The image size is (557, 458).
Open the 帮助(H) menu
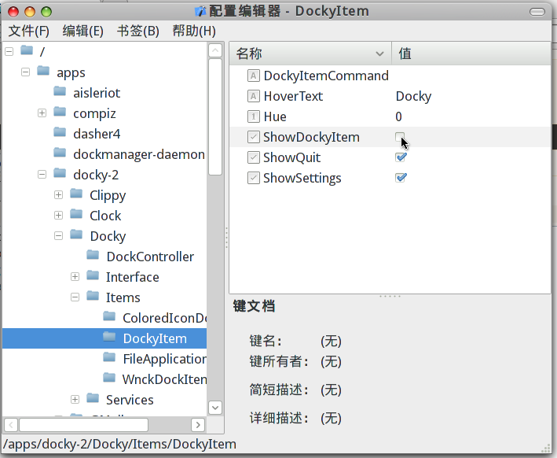[194, 31]
